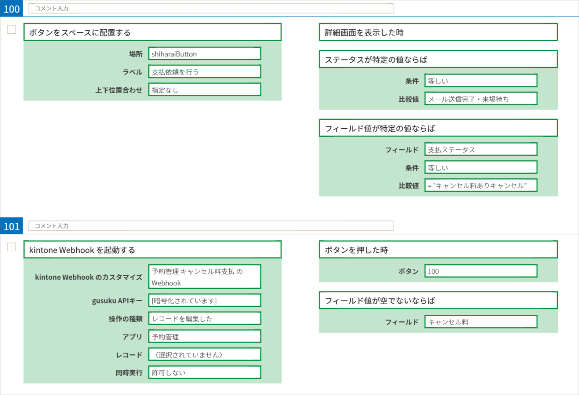
Task: Open the フィールド value キャンセル料
Action: click(481, 322)
